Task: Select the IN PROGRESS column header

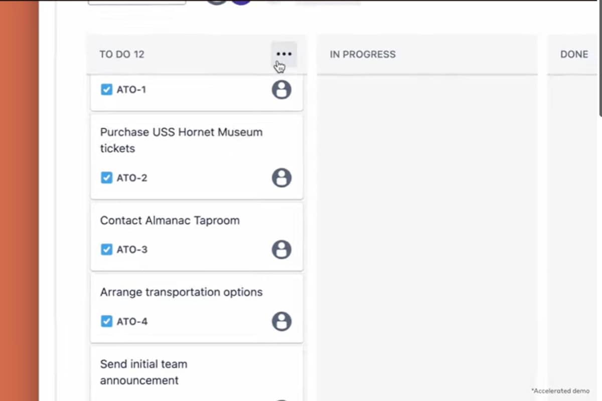Action: (x=363, y=54)
